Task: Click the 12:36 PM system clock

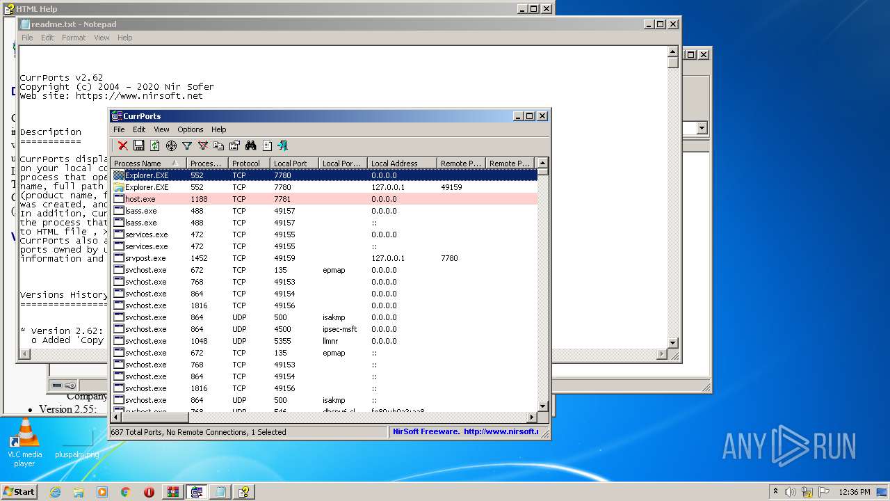Action: click(855, 492)
